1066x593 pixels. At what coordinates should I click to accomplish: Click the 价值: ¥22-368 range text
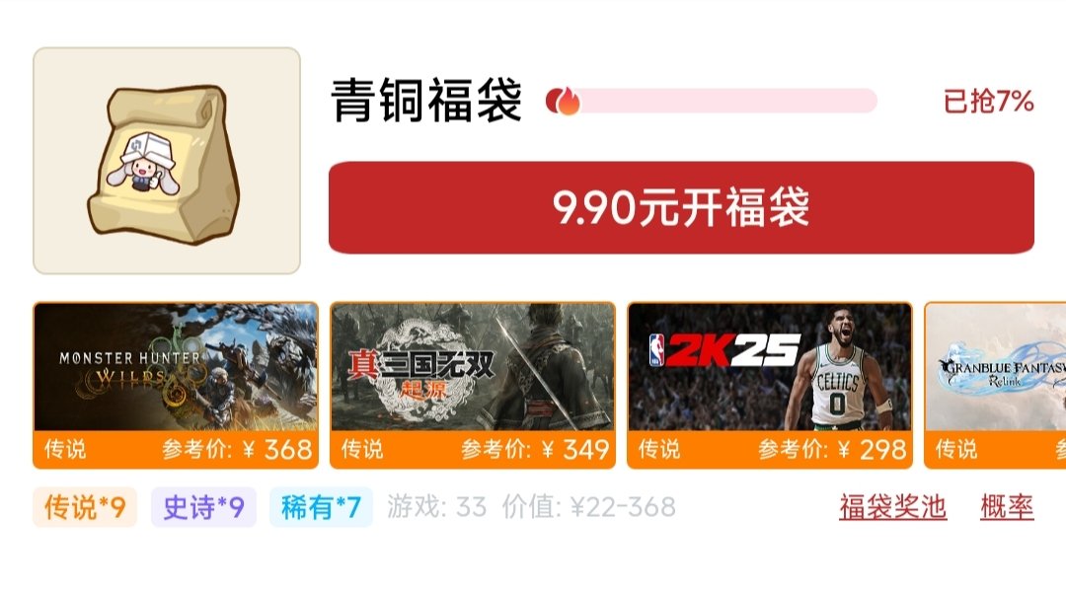[x=588, y=507]
